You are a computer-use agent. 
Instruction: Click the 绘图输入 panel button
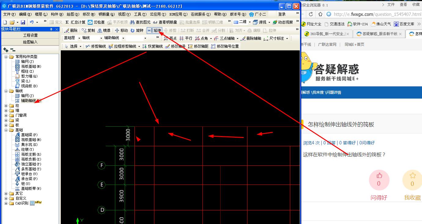coord(30,42)
